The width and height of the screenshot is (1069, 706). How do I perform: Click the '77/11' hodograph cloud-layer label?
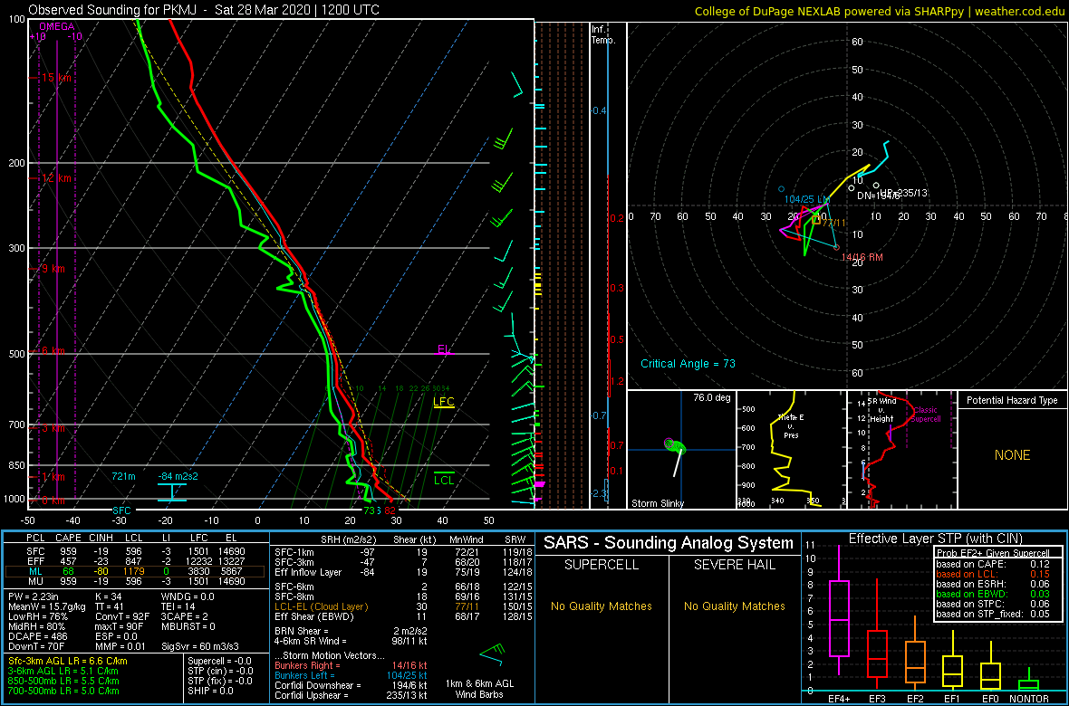coord(833,223)
